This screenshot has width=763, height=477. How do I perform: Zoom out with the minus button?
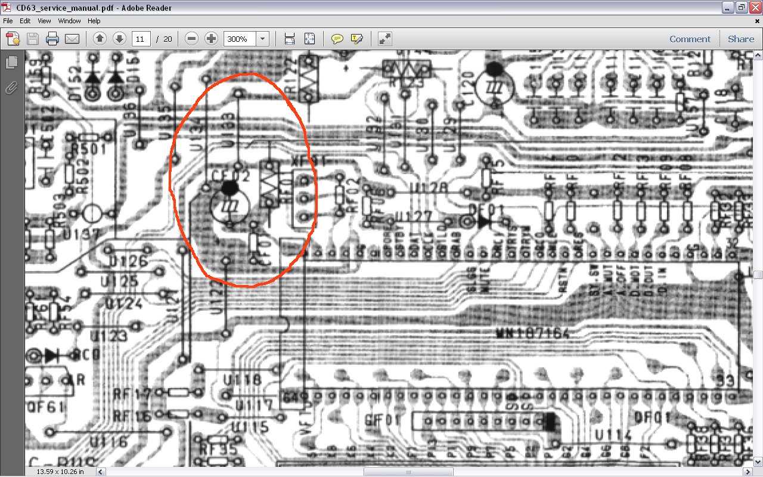click(x=191, y=39)
